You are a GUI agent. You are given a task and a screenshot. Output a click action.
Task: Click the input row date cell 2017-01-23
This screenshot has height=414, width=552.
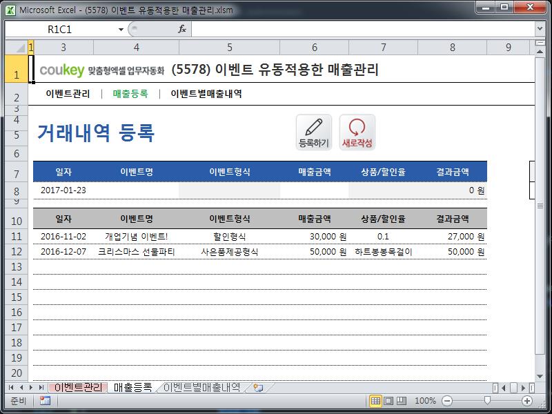[x=63, y=190]
